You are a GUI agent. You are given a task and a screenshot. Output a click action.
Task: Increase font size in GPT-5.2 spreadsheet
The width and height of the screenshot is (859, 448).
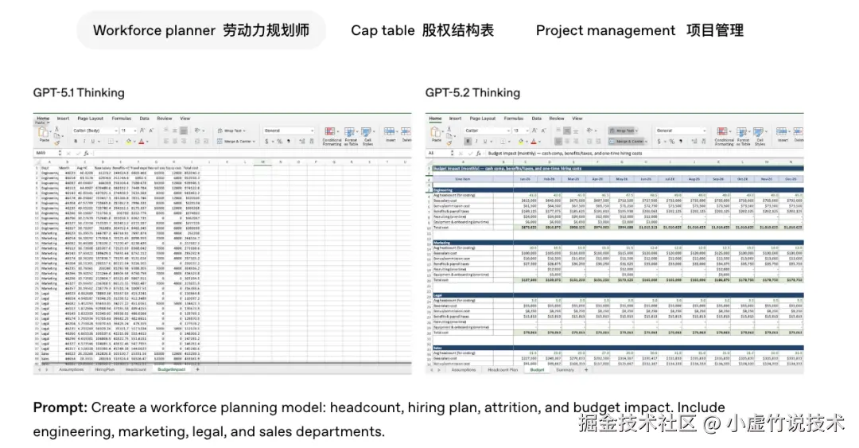[534, 131]
